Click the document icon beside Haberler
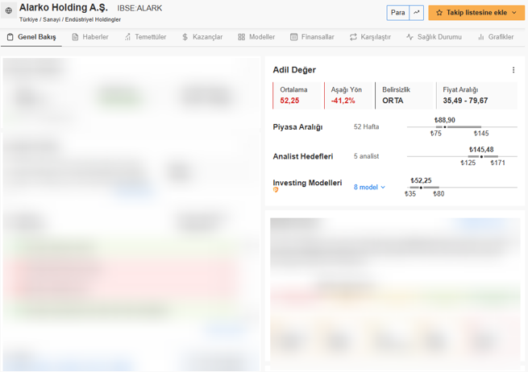 point(75,37)
